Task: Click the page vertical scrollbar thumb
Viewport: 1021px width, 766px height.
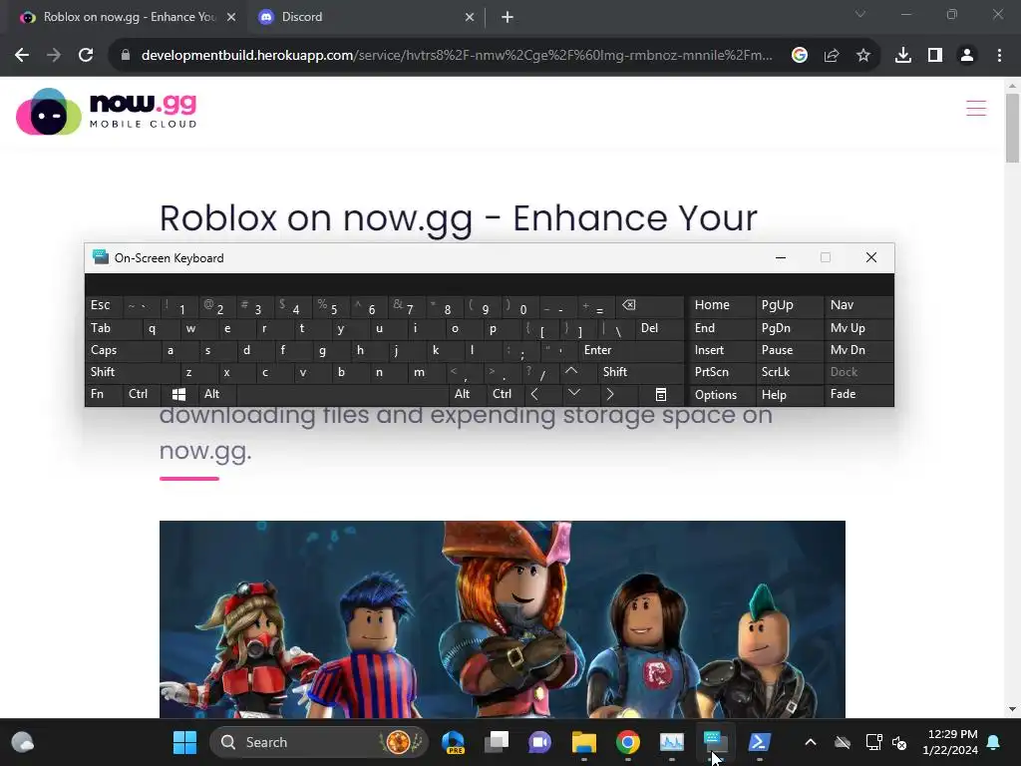Action: click(x=1012, y=128)
